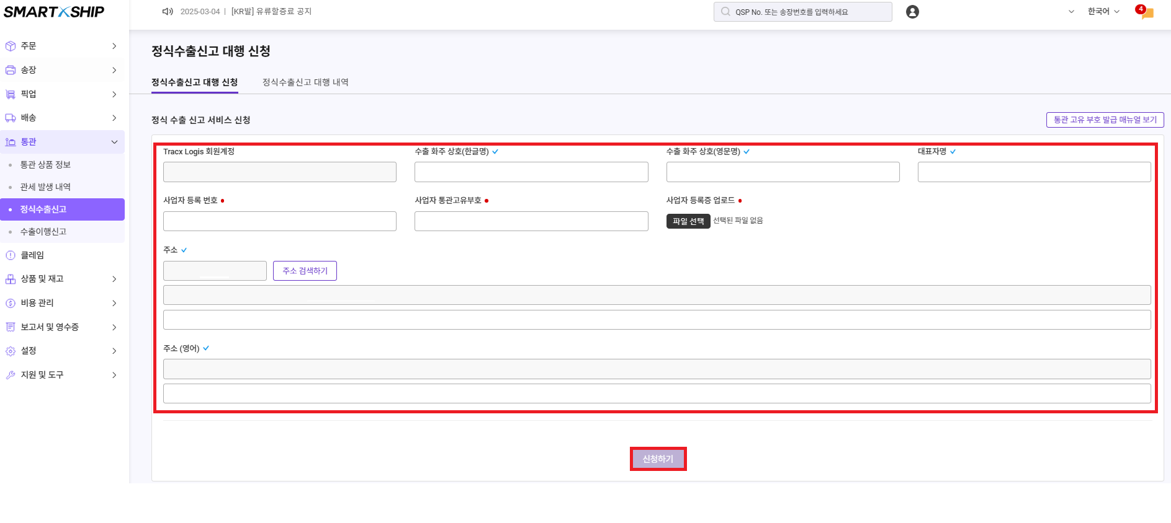Click the SMARTXSHIP logo

point(54,12)
